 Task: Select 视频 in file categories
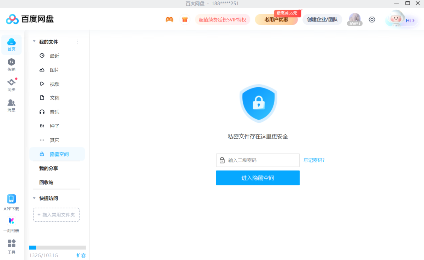pos(54,84)
